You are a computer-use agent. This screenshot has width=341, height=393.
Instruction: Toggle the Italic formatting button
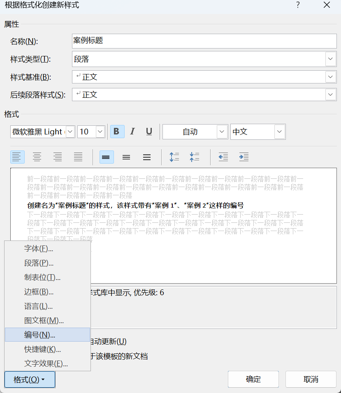(x=132, y=131)
